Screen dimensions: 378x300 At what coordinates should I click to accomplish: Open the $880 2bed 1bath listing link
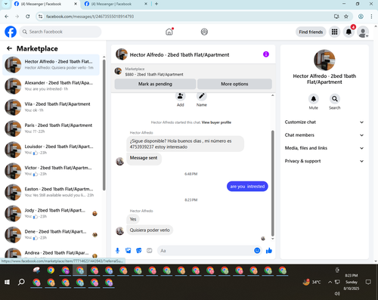point(154,75)
